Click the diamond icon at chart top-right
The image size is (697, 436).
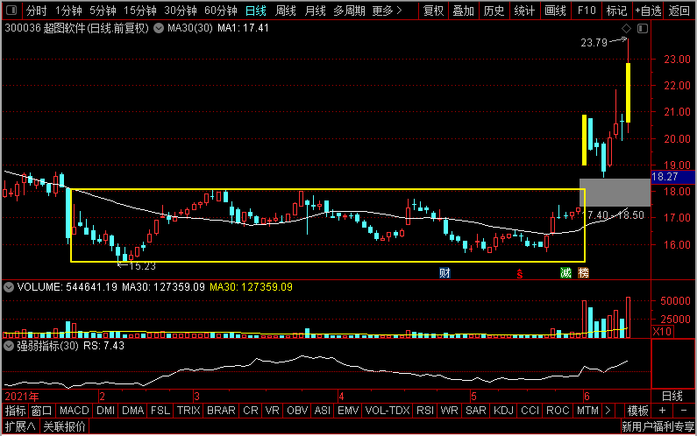tap(626, 29)
